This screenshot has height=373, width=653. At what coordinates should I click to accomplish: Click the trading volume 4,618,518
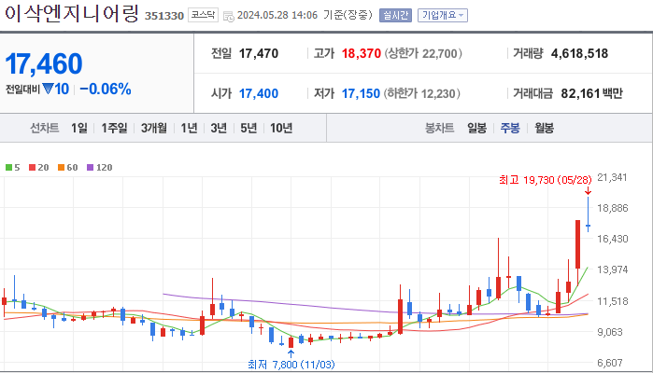coord(580,54)
